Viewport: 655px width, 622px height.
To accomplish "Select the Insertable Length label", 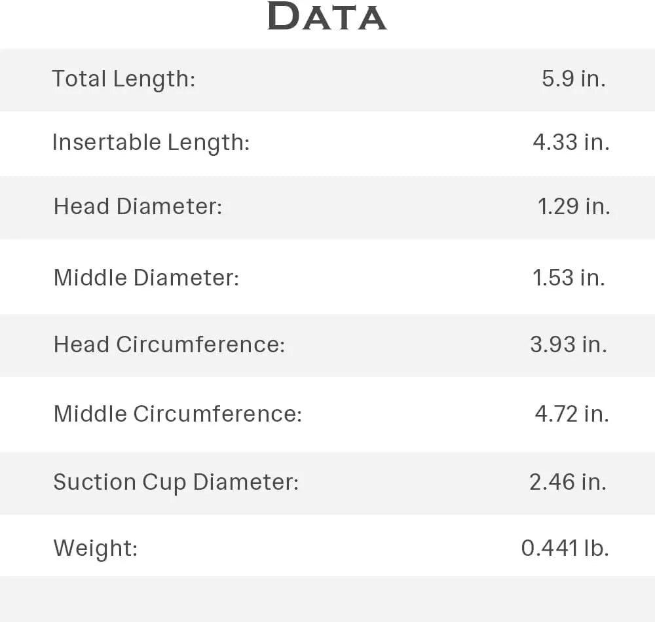I will click(151, 143).
